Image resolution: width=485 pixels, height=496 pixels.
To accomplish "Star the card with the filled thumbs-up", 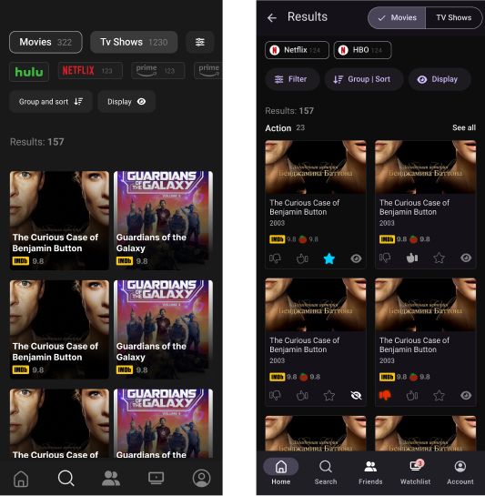I will click(x=439, y=258).
